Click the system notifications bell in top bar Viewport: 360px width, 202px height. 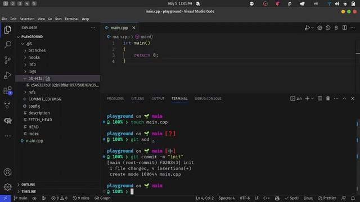pos(198,4)
